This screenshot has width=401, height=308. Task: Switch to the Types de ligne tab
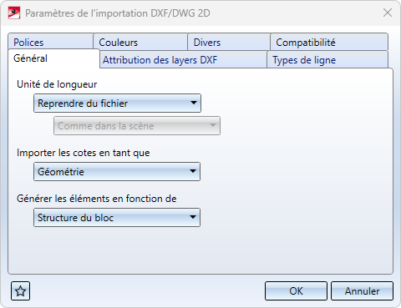pos(327,59)
